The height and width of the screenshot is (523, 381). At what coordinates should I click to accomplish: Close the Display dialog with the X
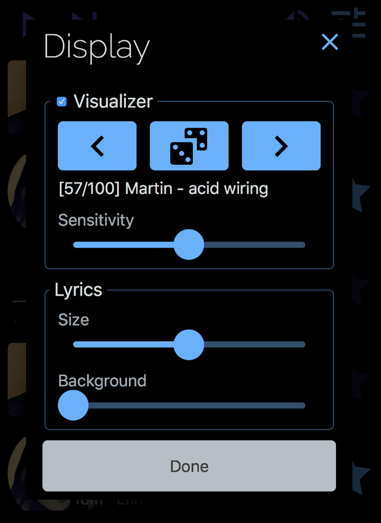click(330, 42)
